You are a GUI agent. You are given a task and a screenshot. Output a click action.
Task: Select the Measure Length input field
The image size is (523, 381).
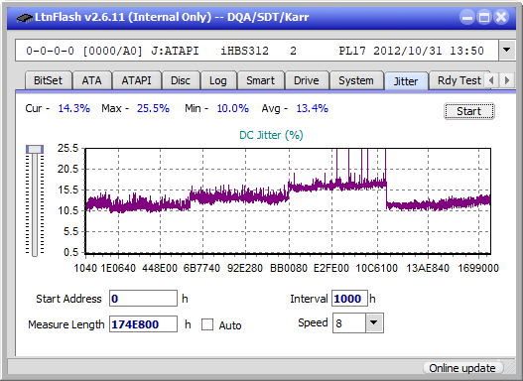144,324
